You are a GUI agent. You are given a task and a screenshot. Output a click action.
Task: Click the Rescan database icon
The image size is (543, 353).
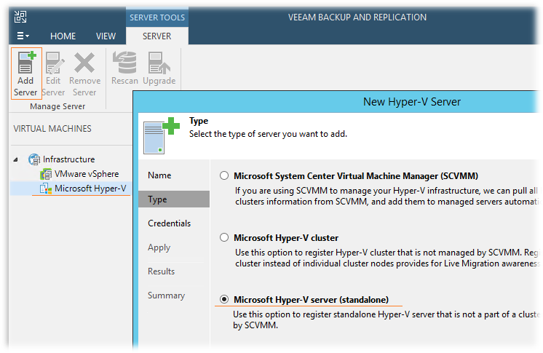click(124, 63)
